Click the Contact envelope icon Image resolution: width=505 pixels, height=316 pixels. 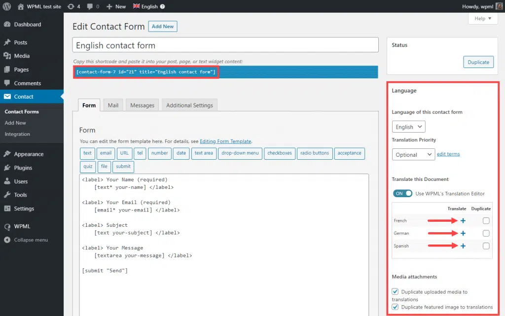tap(7, 97)
